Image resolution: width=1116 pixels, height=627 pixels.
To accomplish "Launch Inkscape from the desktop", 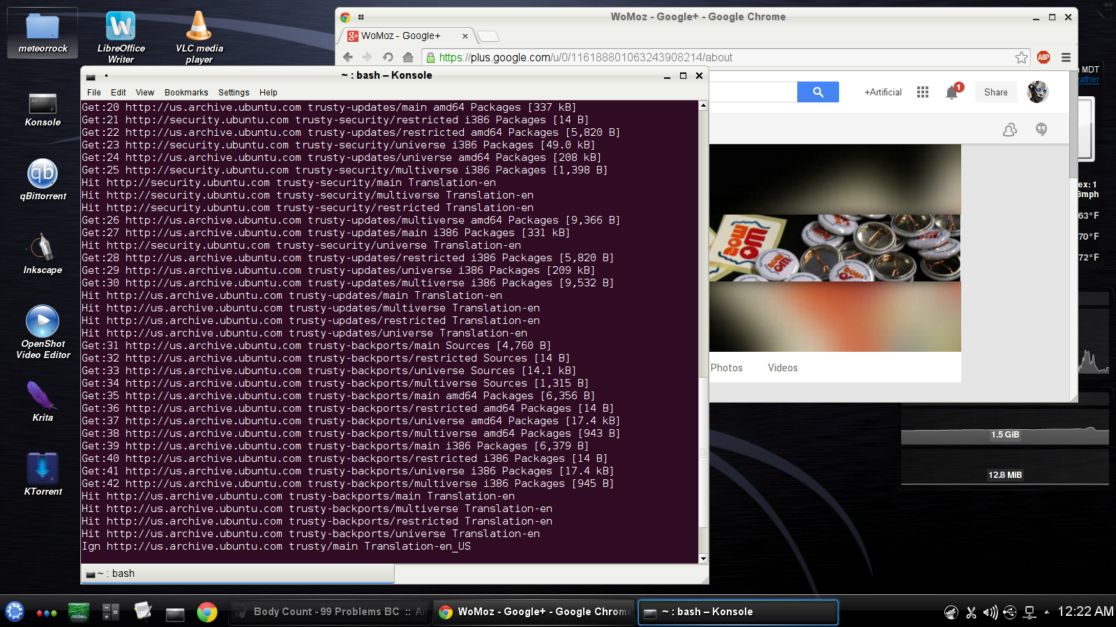I will tap(43, 254).
